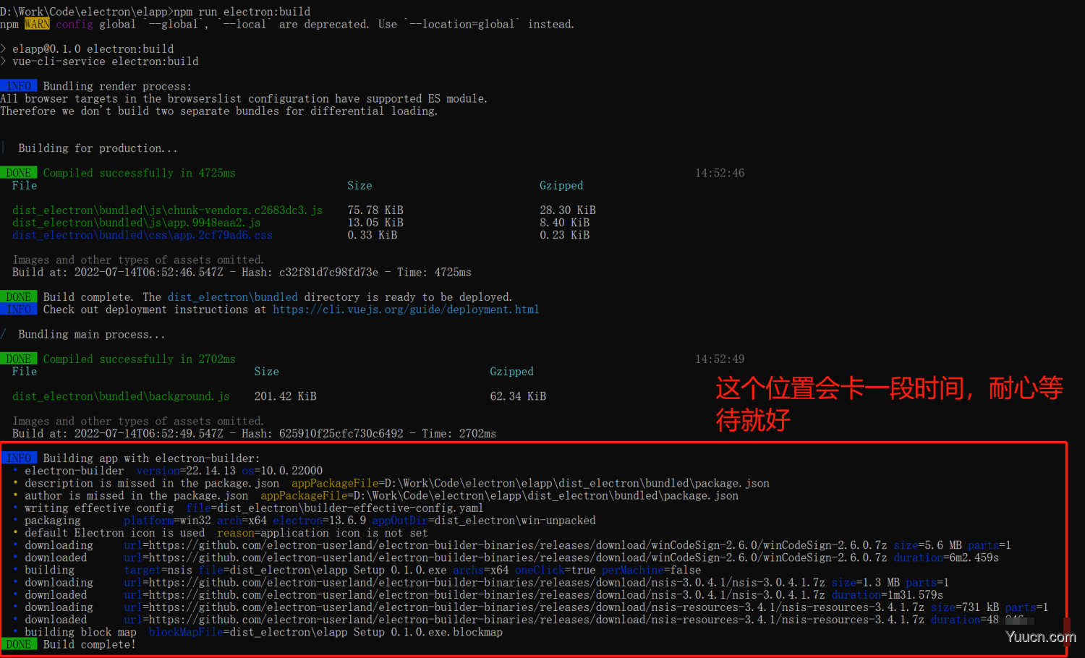
Task: Click the DONE badge beside 'Build complete. The dist_electron'
Action: pyautogui.click(x=19, y=297)
